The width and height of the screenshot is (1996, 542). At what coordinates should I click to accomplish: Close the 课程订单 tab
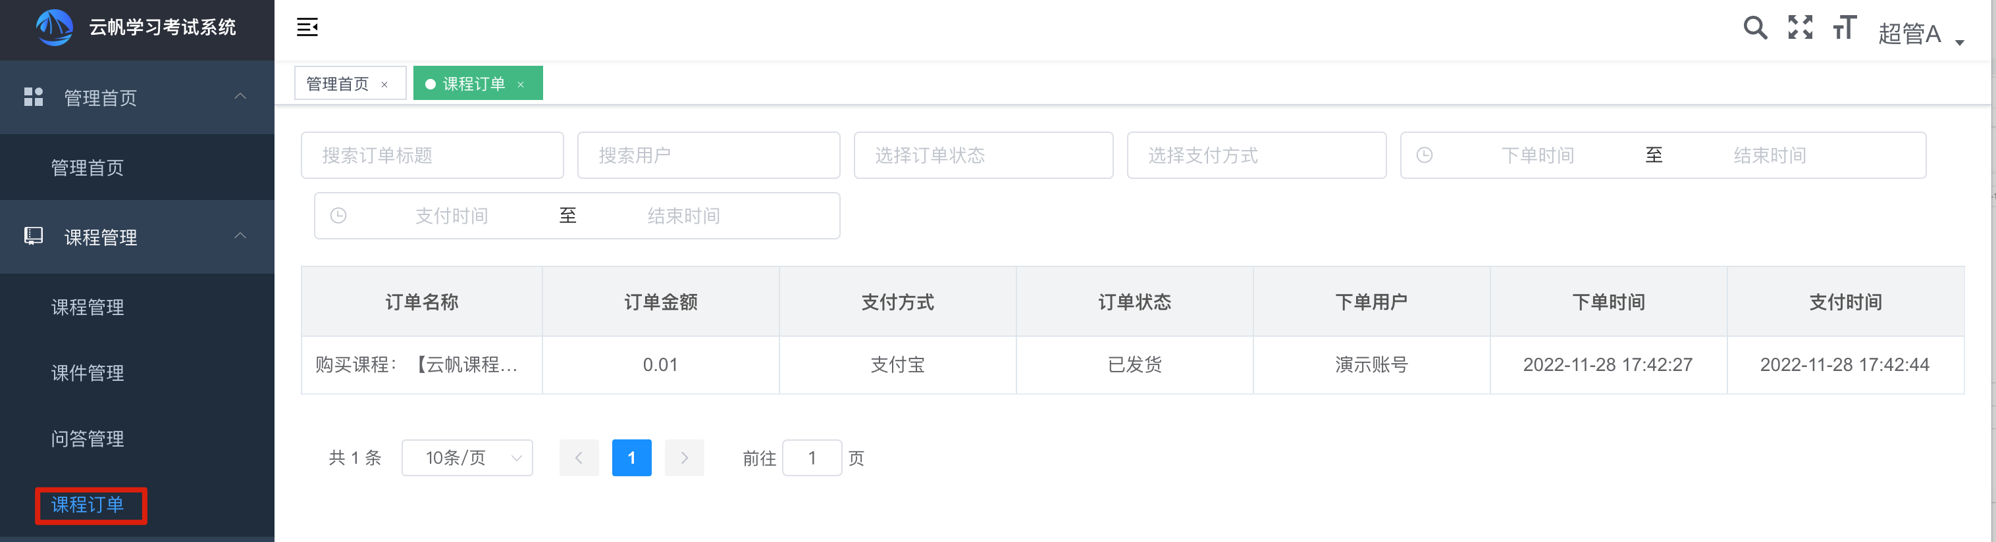521,84
